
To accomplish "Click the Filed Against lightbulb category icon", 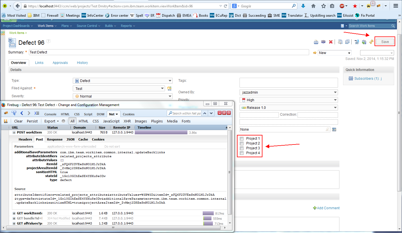I will click(169, 89).
